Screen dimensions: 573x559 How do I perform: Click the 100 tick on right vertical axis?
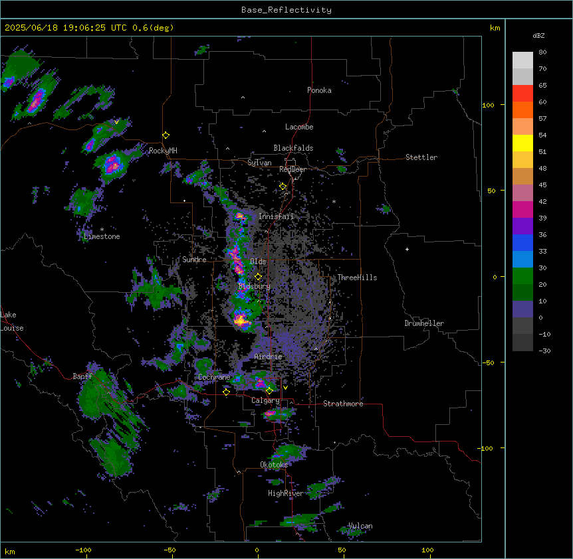coord(488,105)
